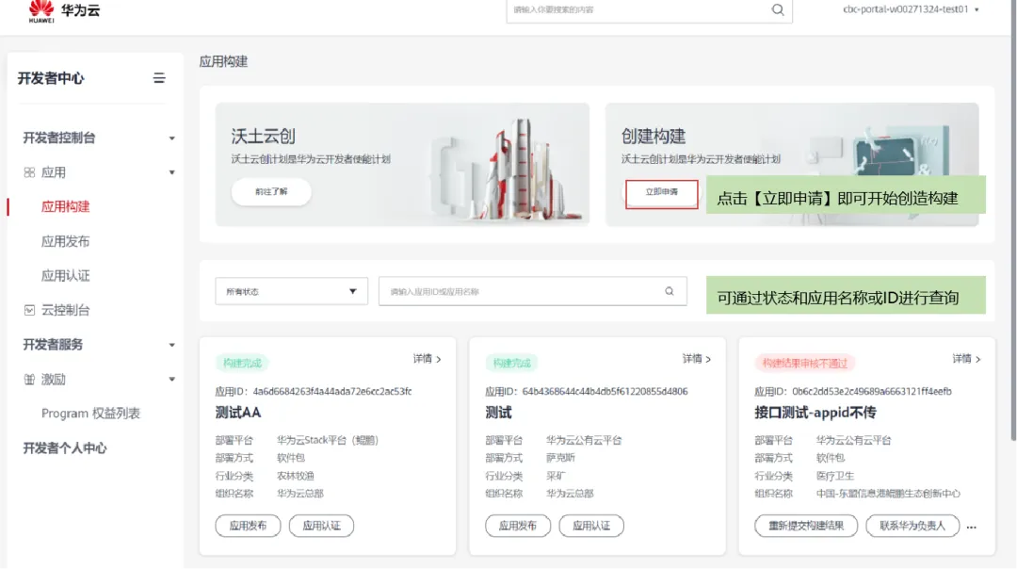The height and width of the screenshot is (569, 1017).
Task: Click the 接口测试-appid不传 application title
Action: click(815, 413)
